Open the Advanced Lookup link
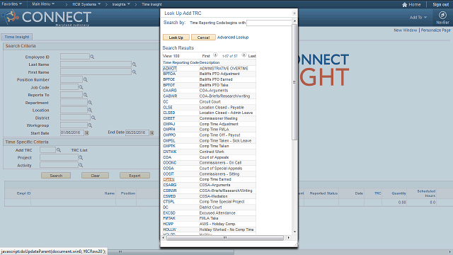Viewport: 453px width, 255px height. 233,38
